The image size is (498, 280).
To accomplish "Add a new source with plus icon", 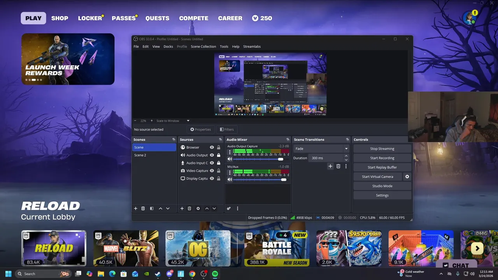I will click(x=182, y=208).
